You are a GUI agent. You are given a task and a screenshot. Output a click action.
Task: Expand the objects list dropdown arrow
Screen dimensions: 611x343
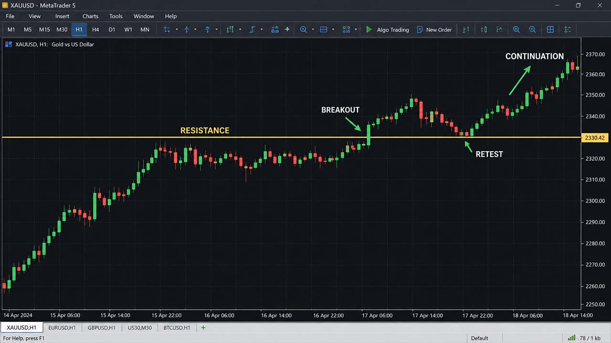click(356, 30)
